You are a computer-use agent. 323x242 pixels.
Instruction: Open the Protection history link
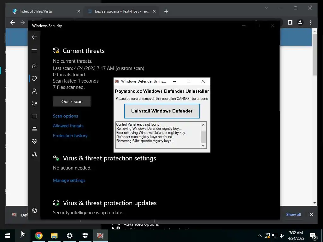(x=70, y=135)
